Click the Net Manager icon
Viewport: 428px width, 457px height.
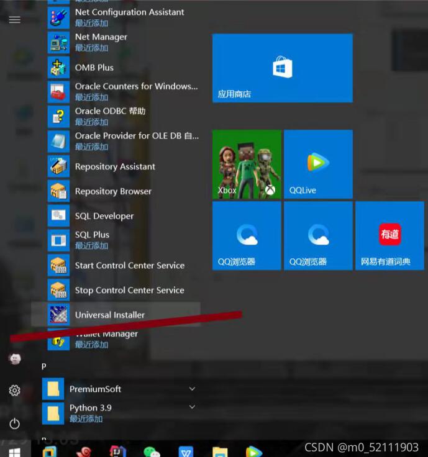[58, 42]
